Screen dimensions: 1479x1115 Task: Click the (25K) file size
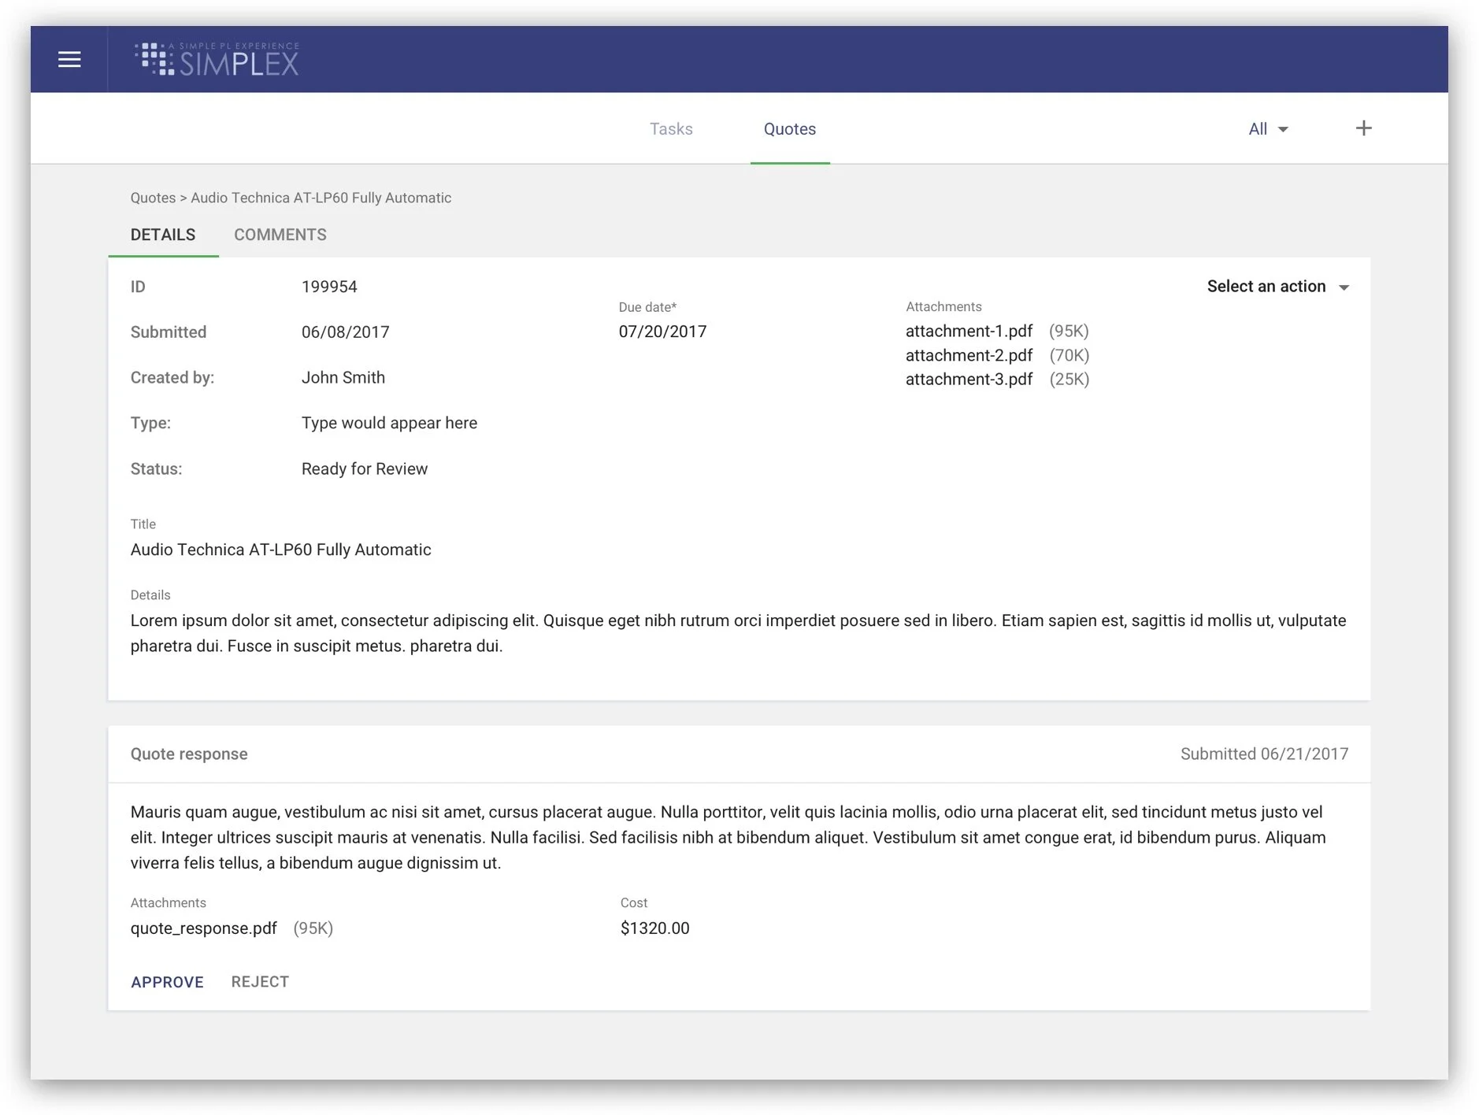click(1069, 379)
